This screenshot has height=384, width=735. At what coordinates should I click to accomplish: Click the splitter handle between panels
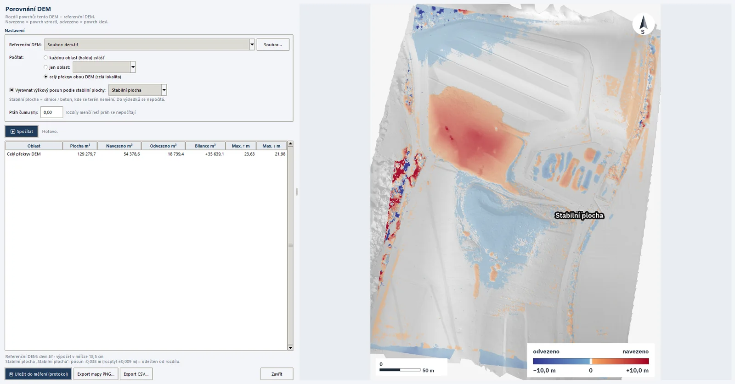coord(297,192)
